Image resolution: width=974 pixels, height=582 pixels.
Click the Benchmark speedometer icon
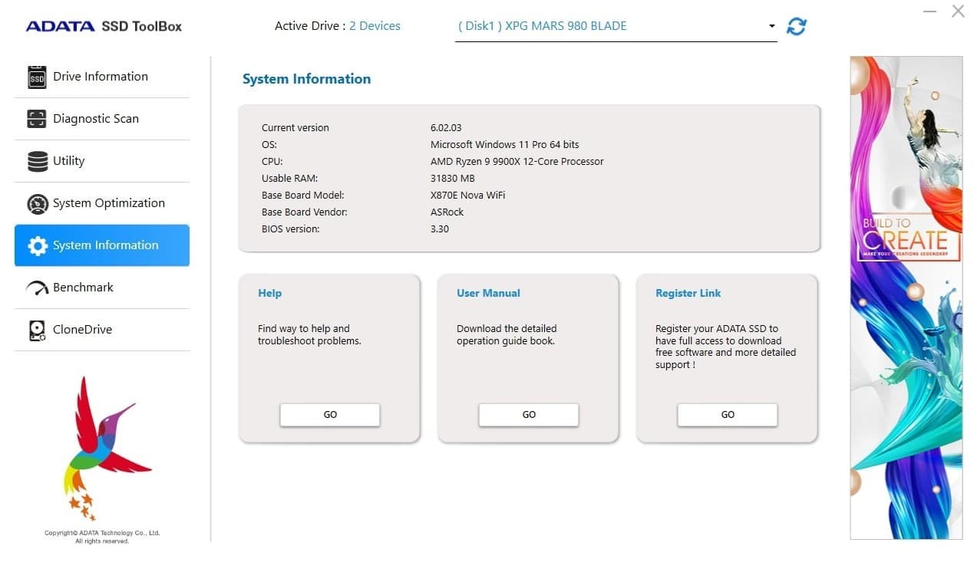click(x=37, y=288)
